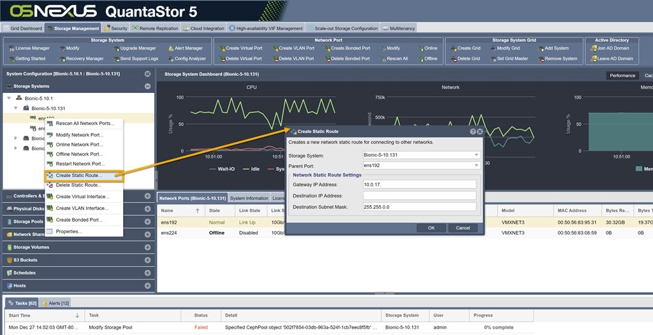This screenshot has width=653, height=335.
Task: Select Create Bonded Port toolbar item
Action: point(347,48)
